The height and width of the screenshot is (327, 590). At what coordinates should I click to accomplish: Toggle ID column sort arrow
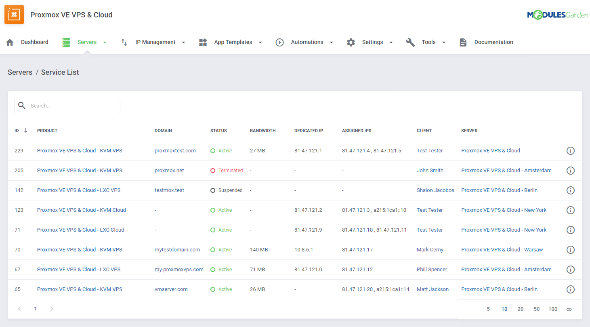click(x=25, y=131)
